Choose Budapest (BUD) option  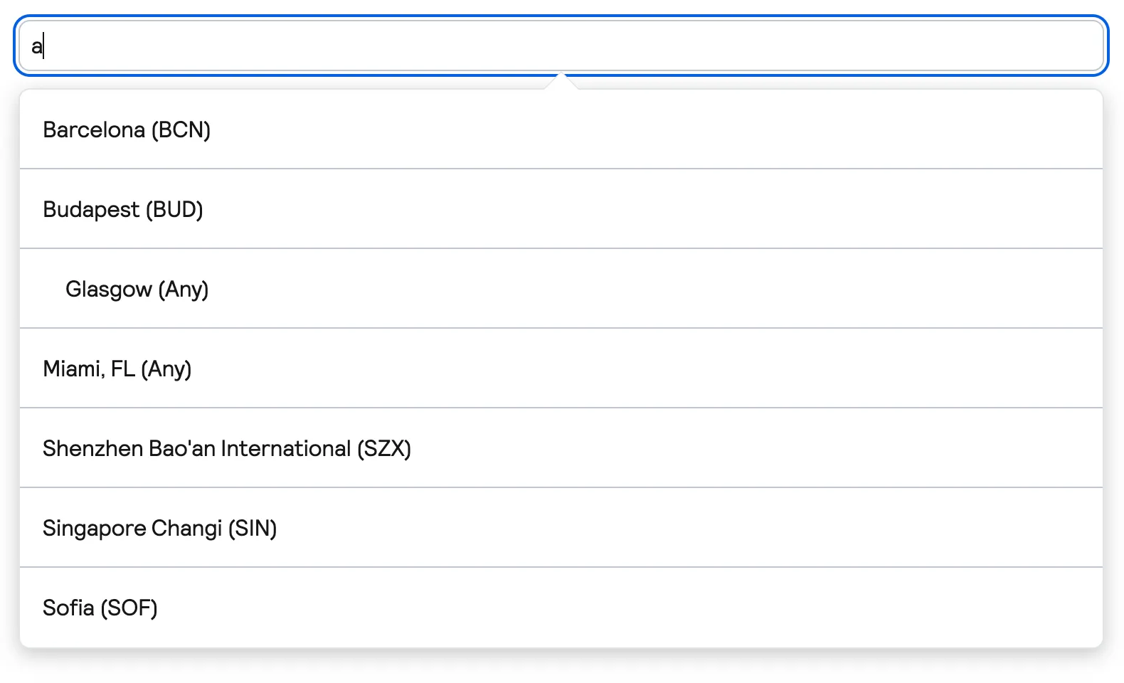click(x=123, y=210)
